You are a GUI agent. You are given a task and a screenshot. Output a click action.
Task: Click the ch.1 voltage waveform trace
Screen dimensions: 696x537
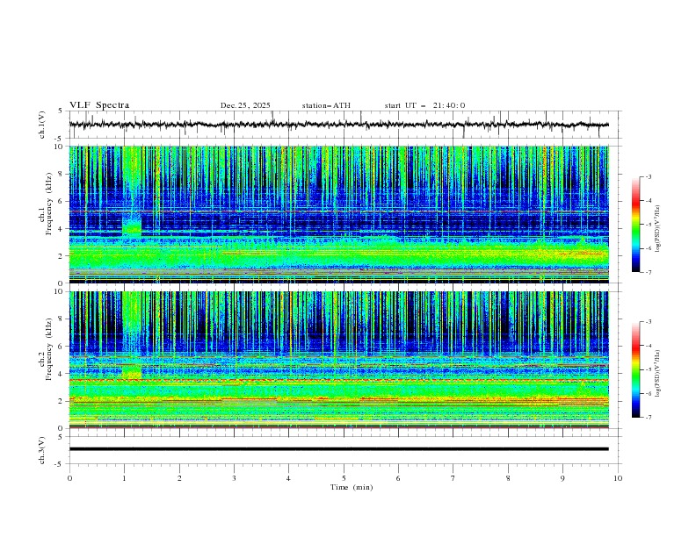[339, 125]
